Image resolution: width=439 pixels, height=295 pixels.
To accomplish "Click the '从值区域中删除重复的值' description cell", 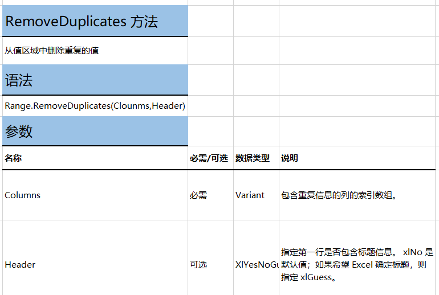I will click(x=95, y=51).
